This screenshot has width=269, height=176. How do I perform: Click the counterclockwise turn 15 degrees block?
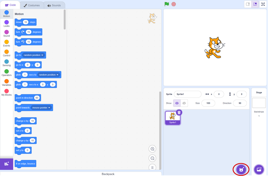coord(29,42)
